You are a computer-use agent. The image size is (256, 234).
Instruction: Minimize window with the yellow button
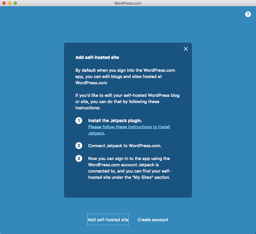(x=10, y=3)
